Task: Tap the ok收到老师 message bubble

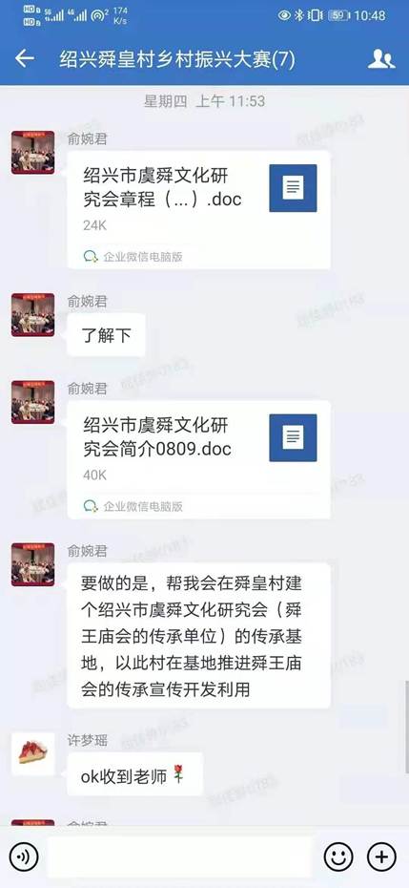Action: (134, 774)
